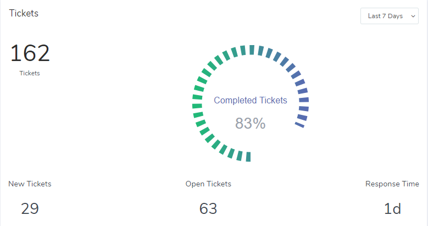Click the small Tickets caption under 162
This screenshot has width=428, height=226.
pos(30,73)
